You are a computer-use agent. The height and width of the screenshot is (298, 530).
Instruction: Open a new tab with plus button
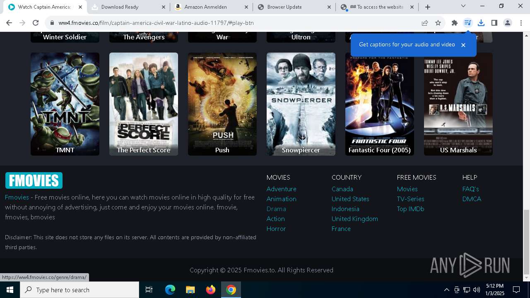tap(428, 7)
